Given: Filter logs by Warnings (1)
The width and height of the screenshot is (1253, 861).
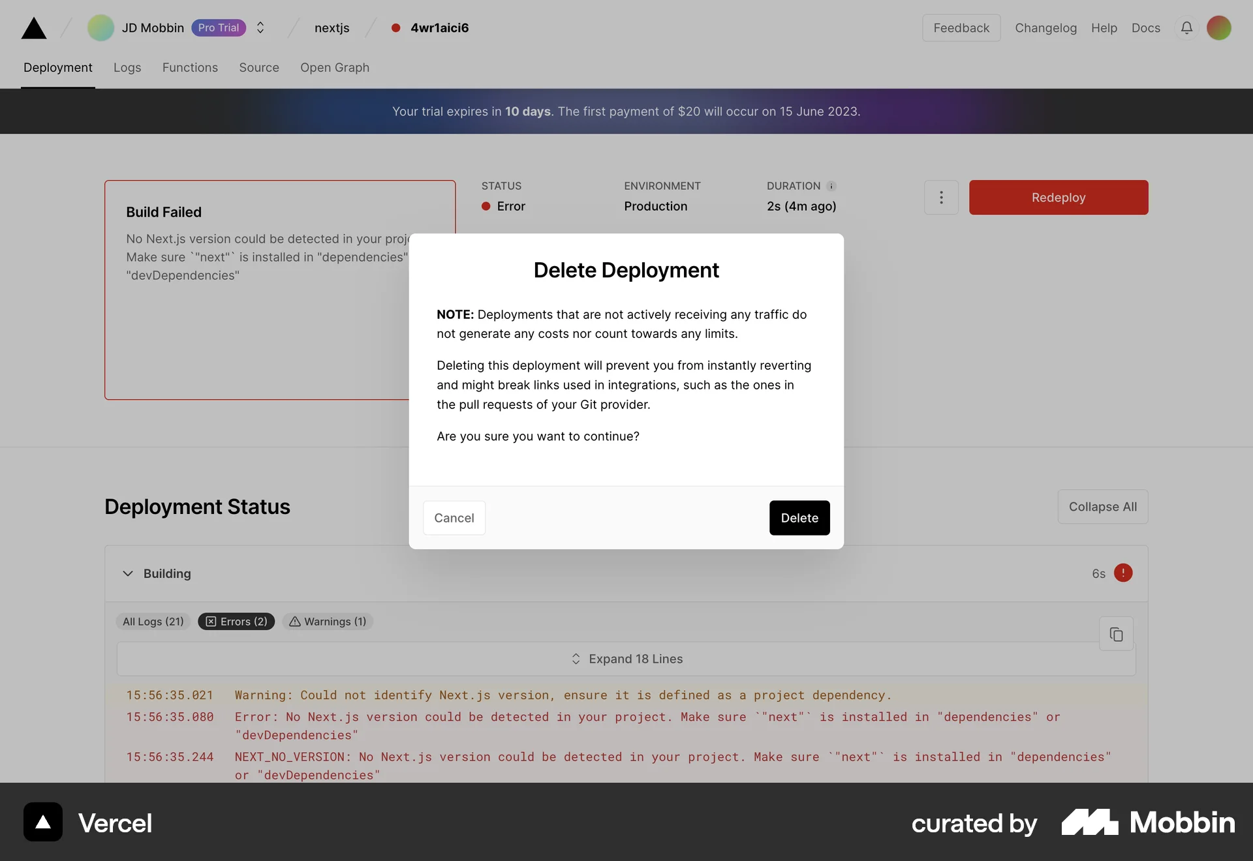Looking at the screenshot, I should tap(327, 622).
